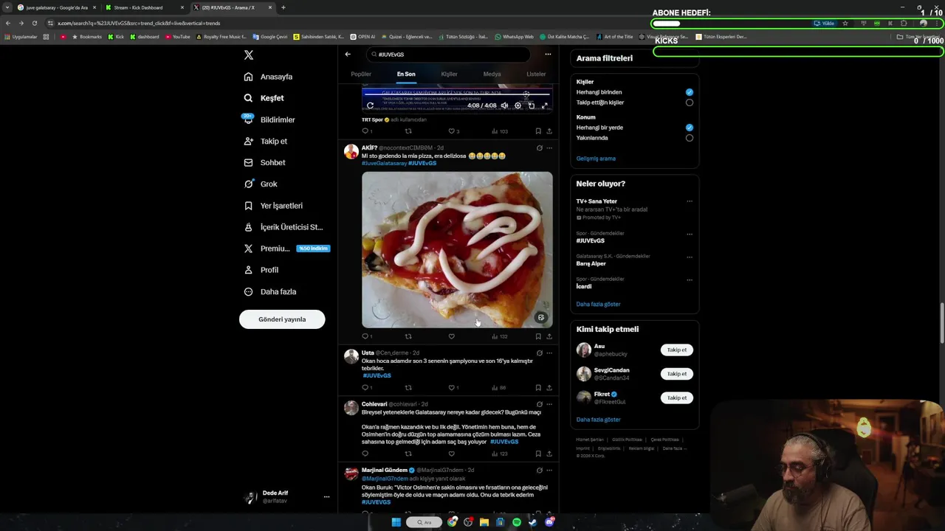
Task: Share the Cohlevari post
Action: (x=549, y=454)
